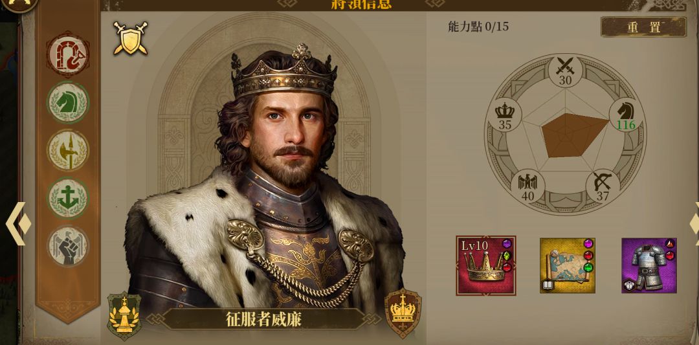This screenshot has height=345, width=699.
Task: Click the bow attribute showing 37
Action: click(x=603, y=186)
